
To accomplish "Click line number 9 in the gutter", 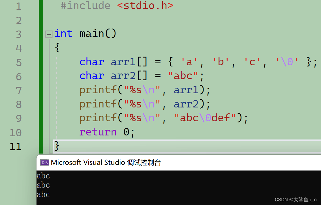I will click(19, 118).
